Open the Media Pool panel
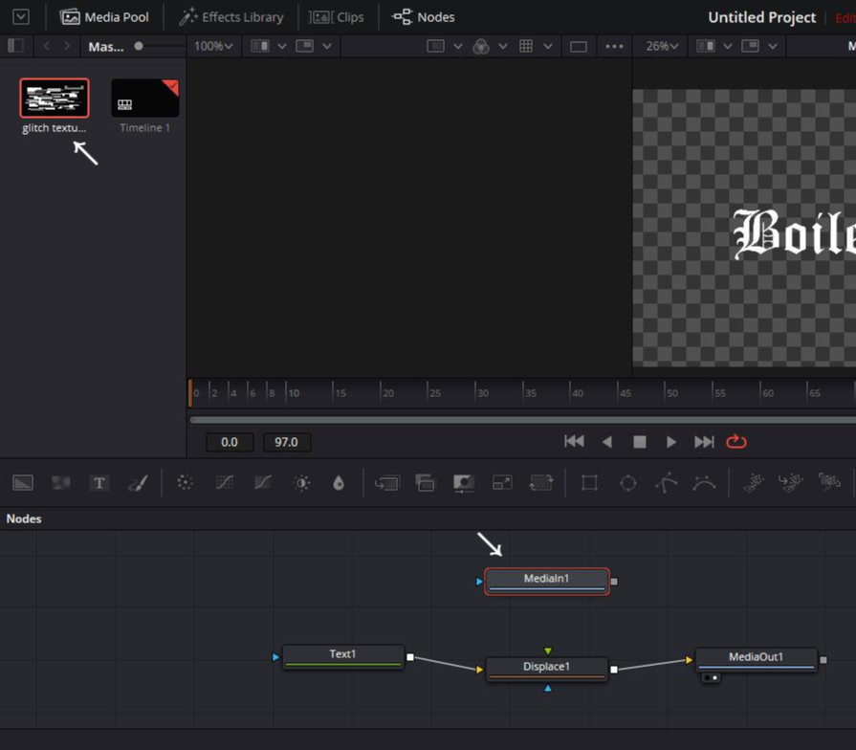This screenshot has height=750, width=856. [103, 17]
